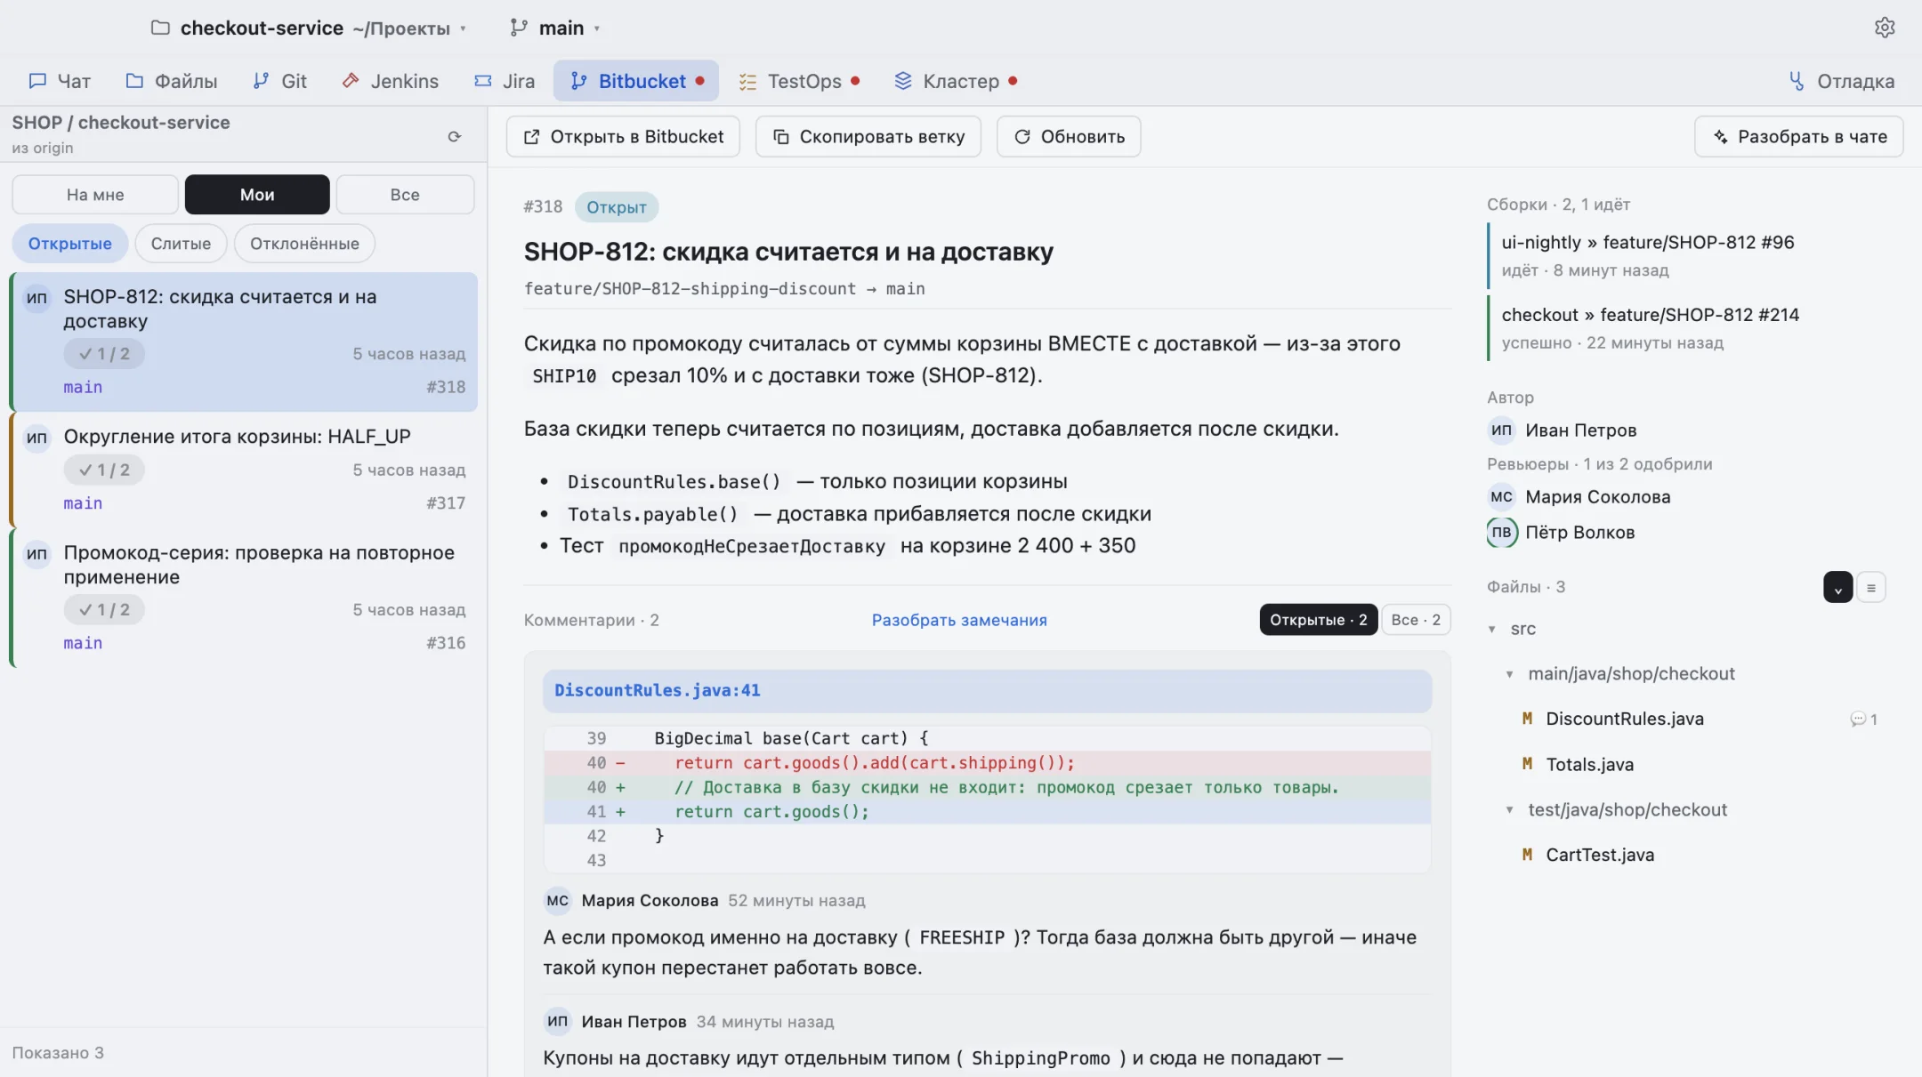Image resolution: width=1922 pixels, height=1077 pixels.
Task: Show Отклонённые pull requests
Action: click(x=304, y=244)
